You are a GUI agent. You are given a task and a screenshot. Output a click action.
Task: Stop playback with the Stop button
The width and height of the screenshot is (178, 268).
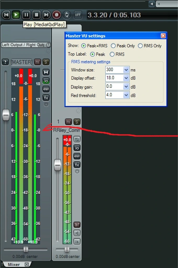point(36,15)
